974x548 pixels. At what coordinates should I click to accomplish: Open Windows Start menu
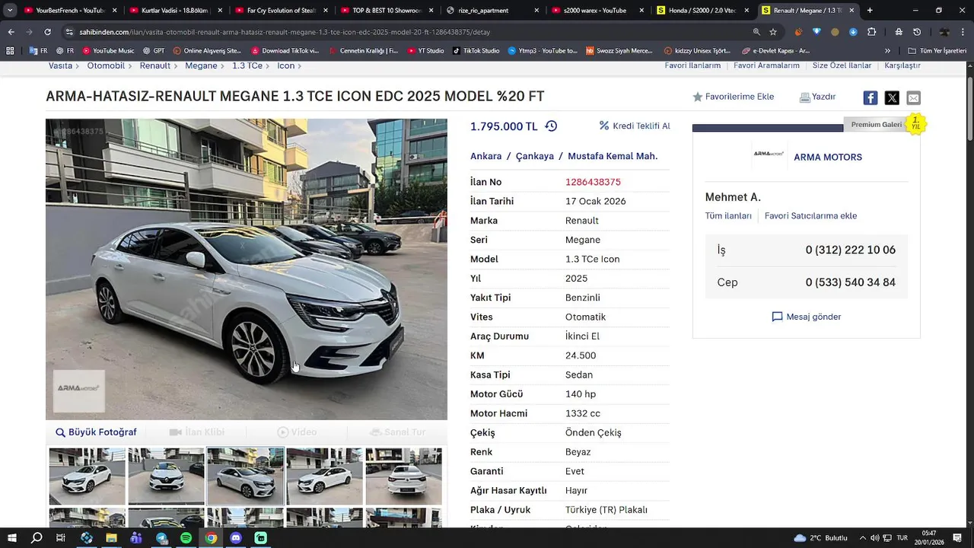click(x=11, y=538)
